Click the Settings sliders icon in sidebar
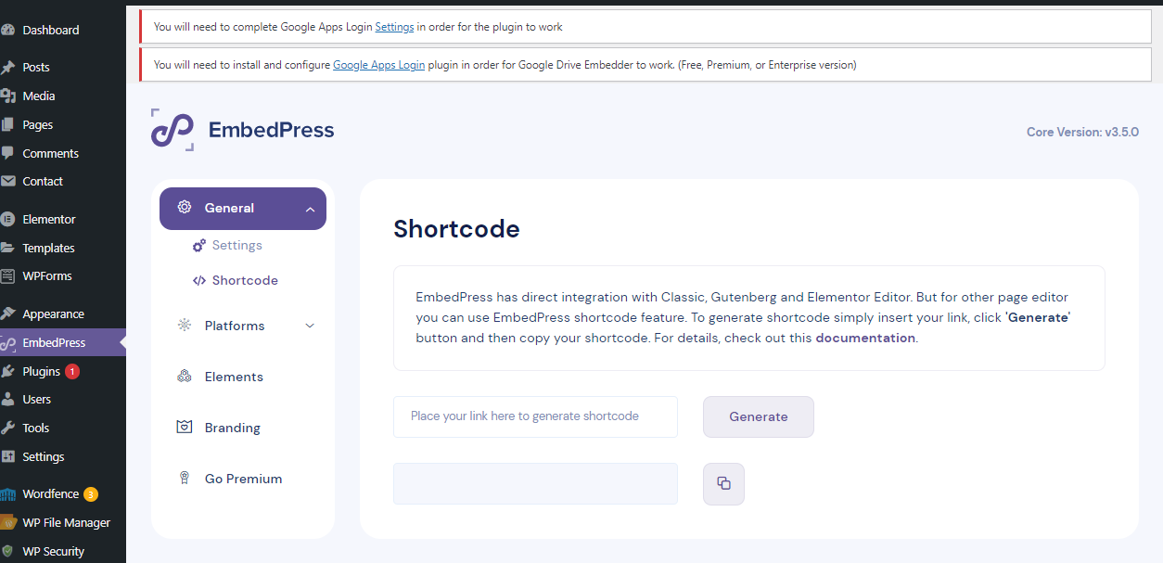Screen dimensions: 1163x563 pyautogui.click(x=7, y=456)
